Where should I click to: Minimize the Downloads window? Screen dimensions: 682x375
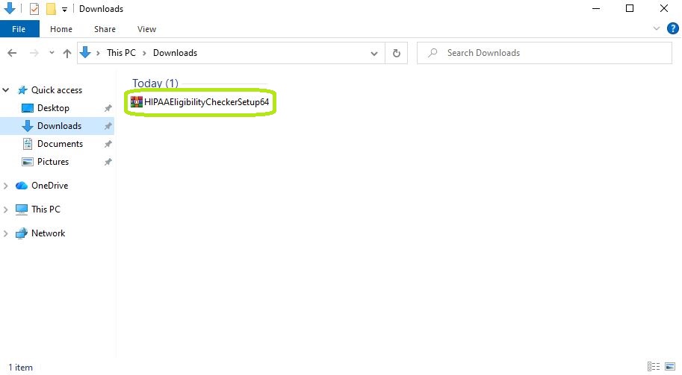(596, 8)
